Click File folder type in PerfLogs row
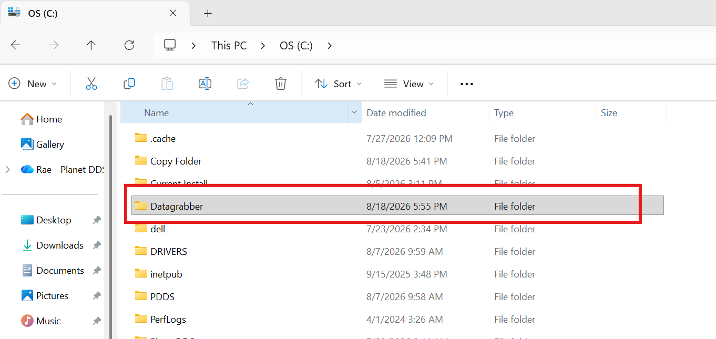This screenshot has width=716, height=339. [515, 320]
